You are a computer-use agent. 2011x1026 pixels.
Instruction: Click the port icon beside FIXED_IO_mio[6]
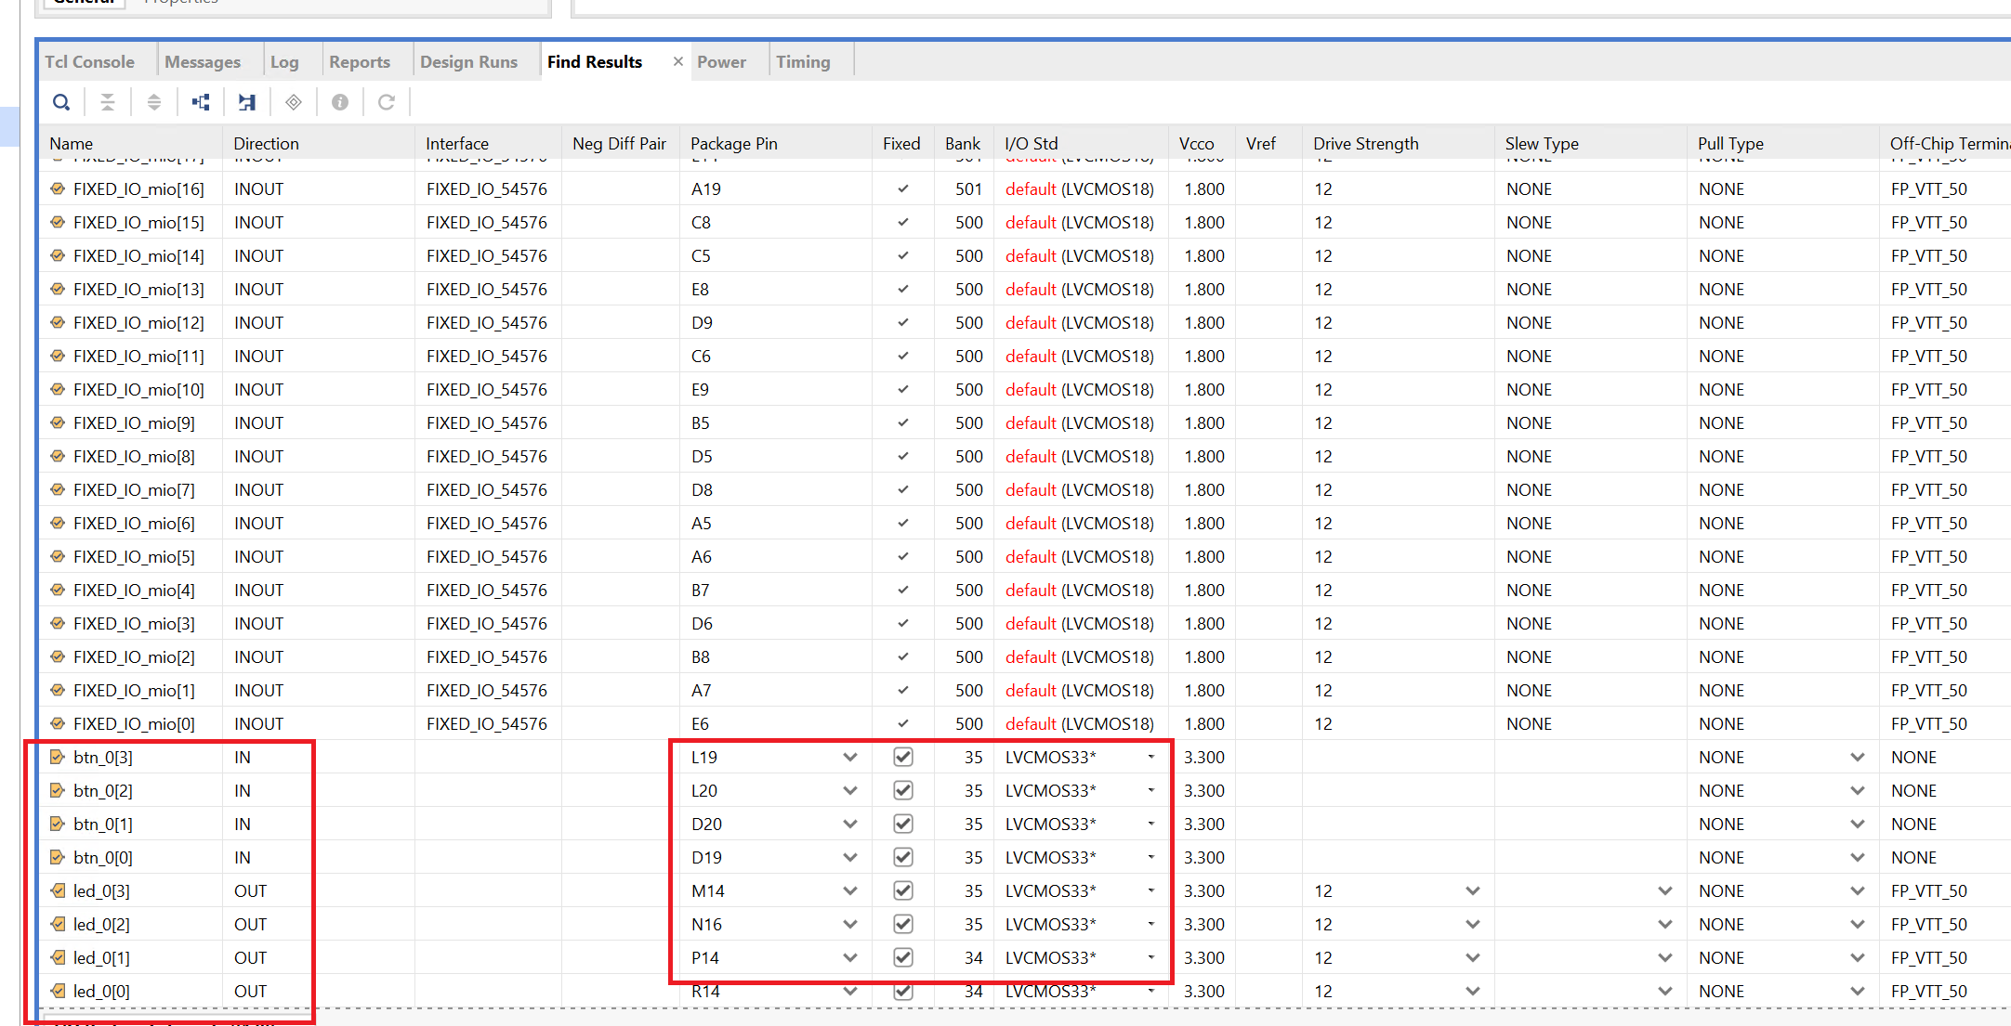tap(58, 523)
